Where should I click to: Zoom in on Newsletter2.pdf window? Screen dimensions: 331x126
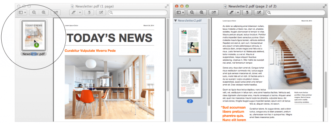202,13
